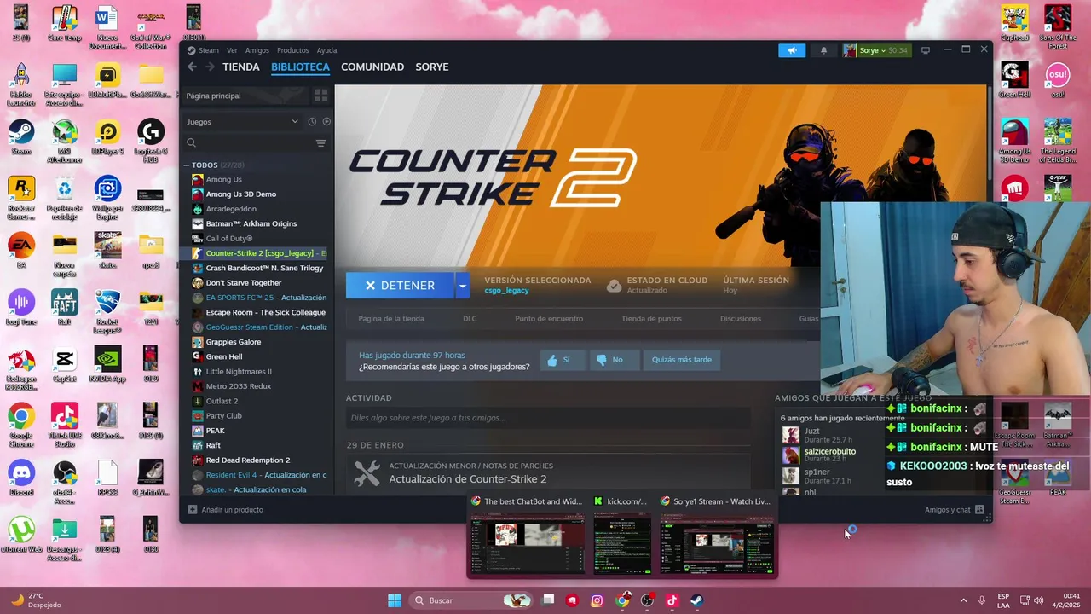This screenshot has width=1091, height=614.
Task: Select The best ChatBot window thumbnail
Action: [528, 543]
